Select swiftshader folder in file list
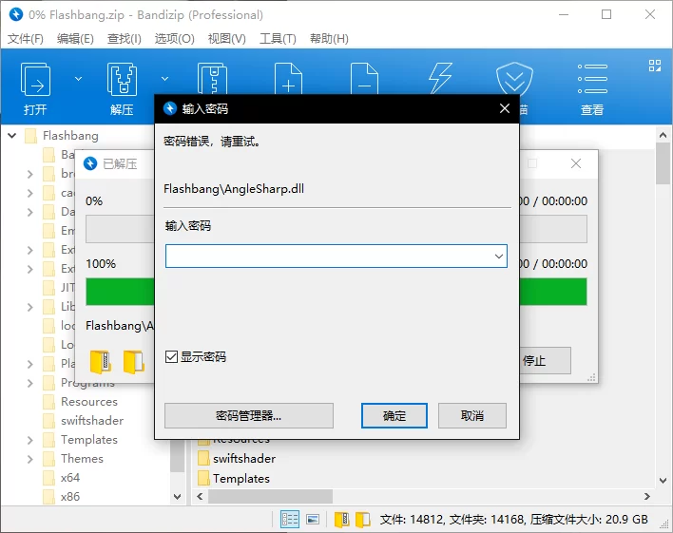This screenshot has height=533, width=673. point(243,458)
